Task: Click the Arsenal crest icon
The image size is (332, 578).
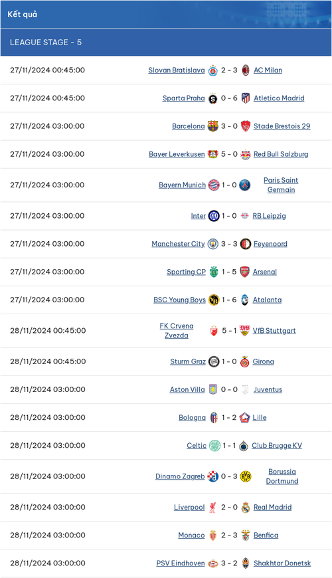Action: (x=244, y=272)
